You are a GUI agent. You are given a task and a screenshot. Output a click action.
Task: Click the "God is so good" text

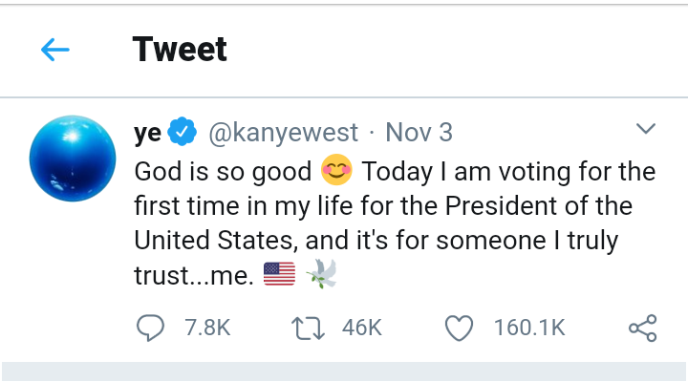click(223, 173)
